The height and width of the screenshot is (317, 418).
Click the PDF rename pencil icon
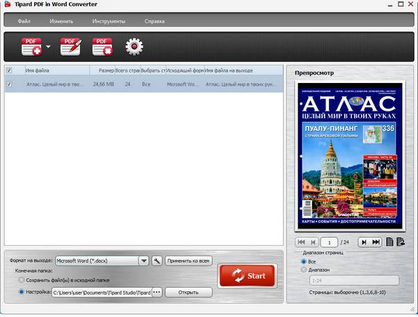(x=70, y=47)
